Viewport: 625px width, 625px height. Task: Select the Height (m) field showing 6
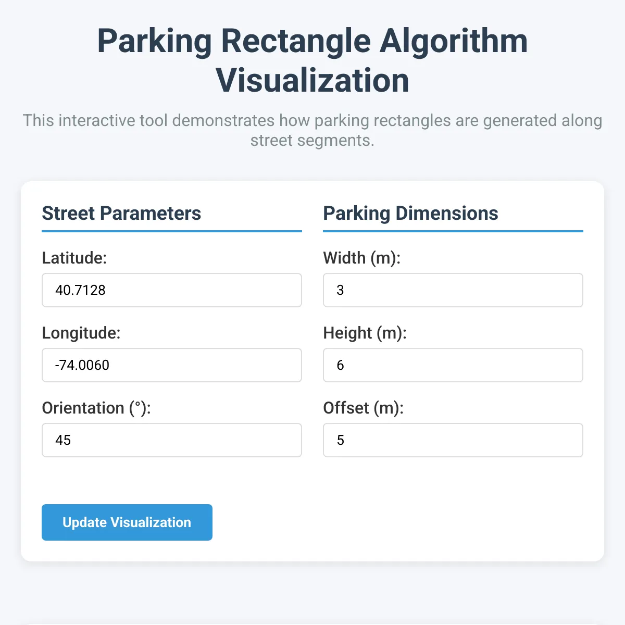click(453, 365)
